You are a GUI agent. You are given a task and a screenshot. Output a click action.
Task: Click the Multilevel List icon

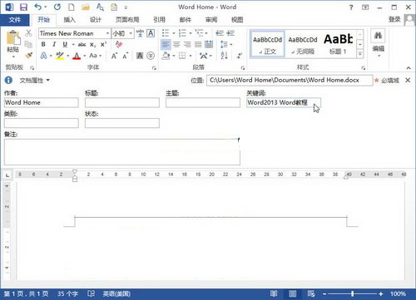click(x=199, y=33)
